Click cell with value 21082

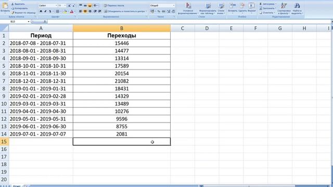122,81
